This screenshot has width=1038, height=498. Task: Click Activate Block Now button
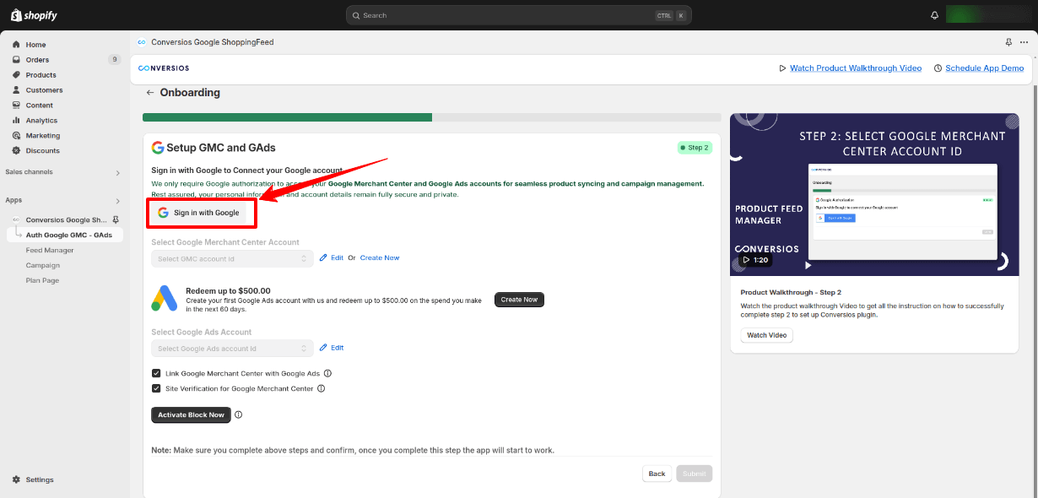click(x=191, y=415)
